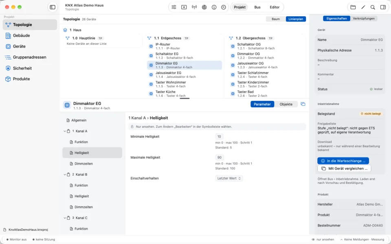Switch to the Editor mode tab
The height and width of the screenshot is (244, 391).
pos(275,7)
